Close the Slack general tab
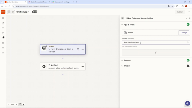Image resolution: width=192 pixels, height=108 pixels. pyautogui.click(x=73, y=2)
